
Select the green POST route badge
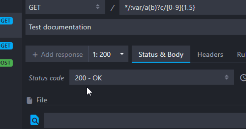pyautogui.click(x=6, y=63)
